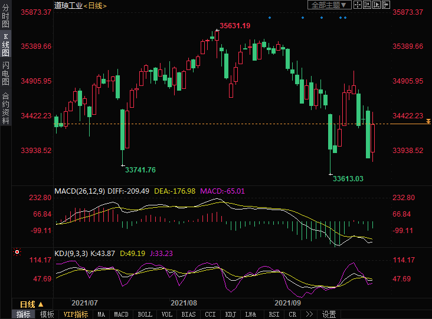Click the red circular marker beside KDJ panel

tap(17, 252)
